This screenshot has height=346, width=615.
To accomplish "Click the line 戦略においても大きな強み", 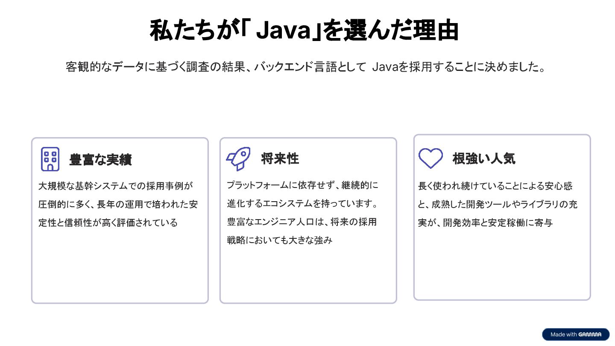I will pyautogui.click(x=279, y=240).
